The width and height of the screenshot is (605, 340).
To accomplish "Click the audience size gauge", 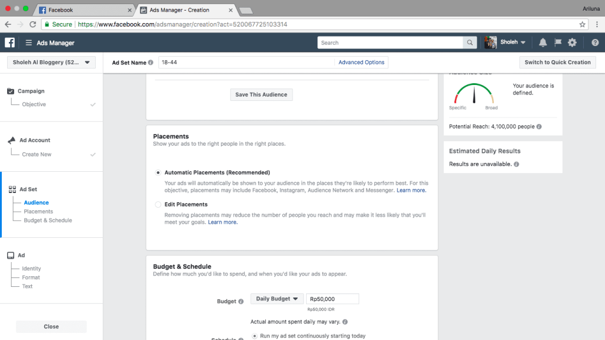I will coord(474,94).
